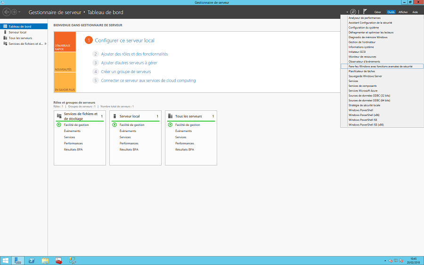Open Services de fichiers et de stockage card title

pyautogui.click(x=81, y=116)
